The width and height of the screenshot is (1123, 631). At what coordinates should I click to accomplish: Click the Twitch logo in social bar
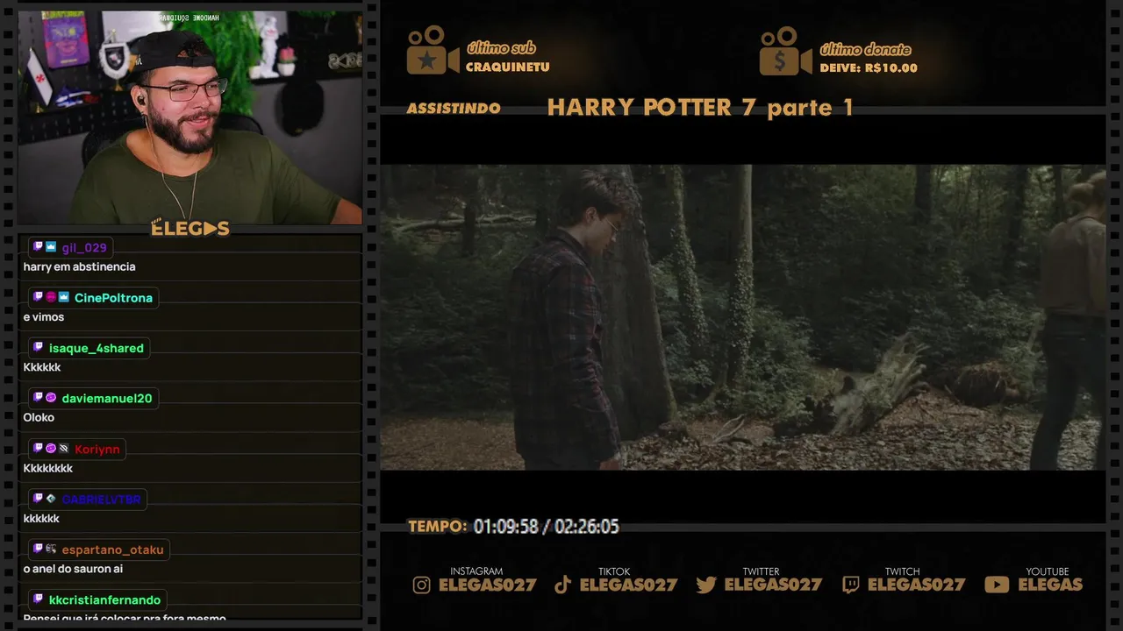point(850,585)
